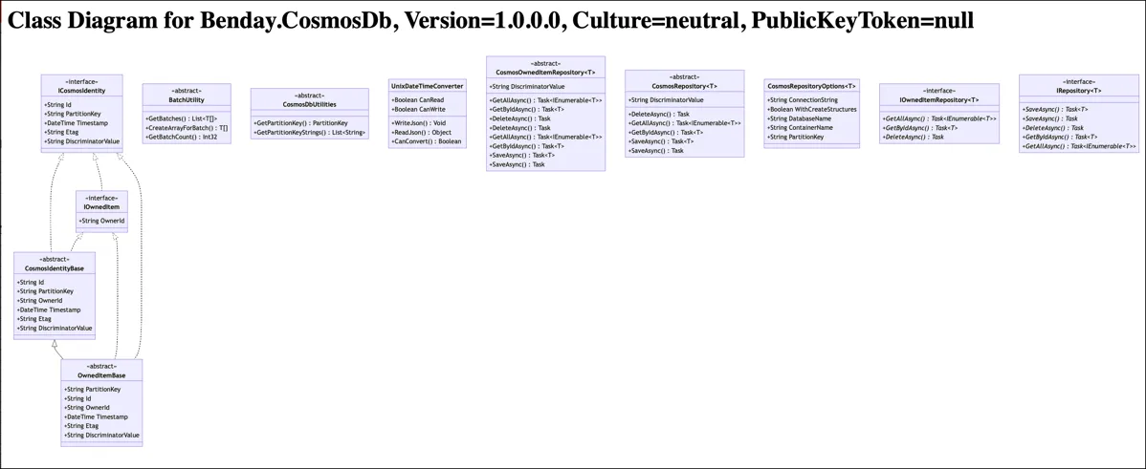
Task: Click ReadJson() : Object method
Action: point(422,133)
